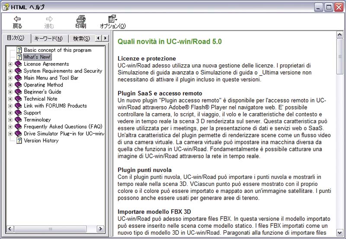This screenshot has width=346, height=239.
Task: Click the content pane vertical scrollbar thumb
Action: 340,57
